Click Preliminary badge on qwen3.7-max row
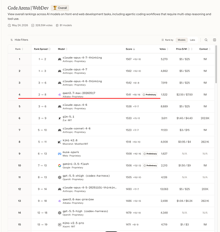 [149, 95]
